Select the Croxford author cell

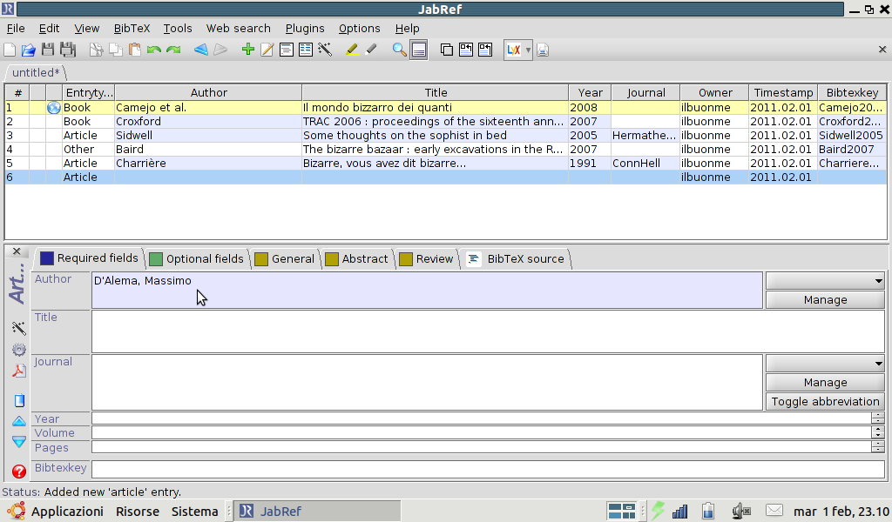click(x=208, y=122)
